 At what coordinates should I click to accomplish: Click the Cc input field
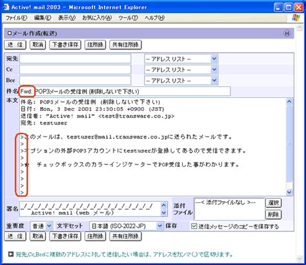(75, 70)
